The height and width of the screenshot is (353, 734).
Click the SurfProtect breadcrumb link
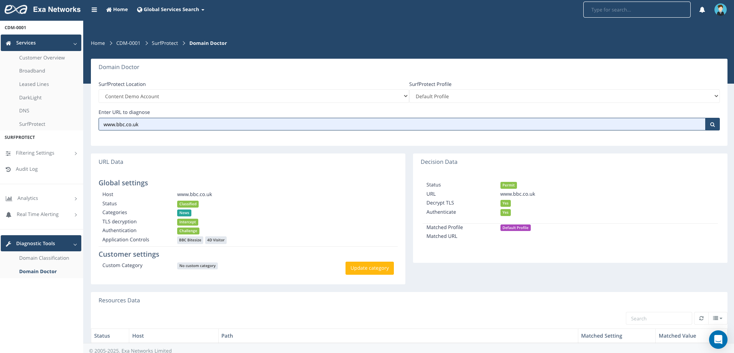pyautogui.click(x=165, y=43)
